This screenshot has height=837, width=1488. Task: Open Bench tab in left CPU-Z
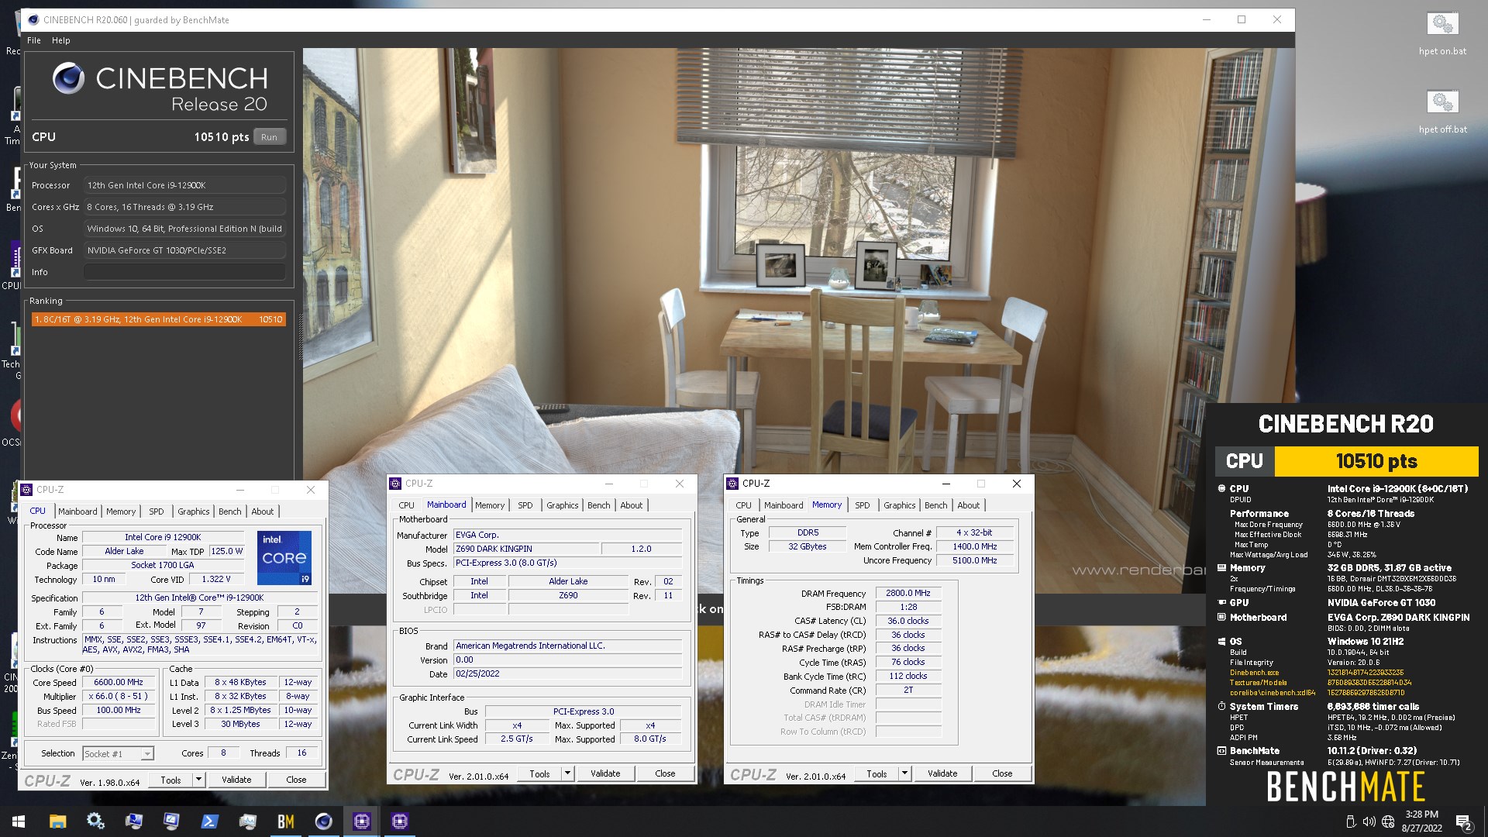tap(230, 511)
